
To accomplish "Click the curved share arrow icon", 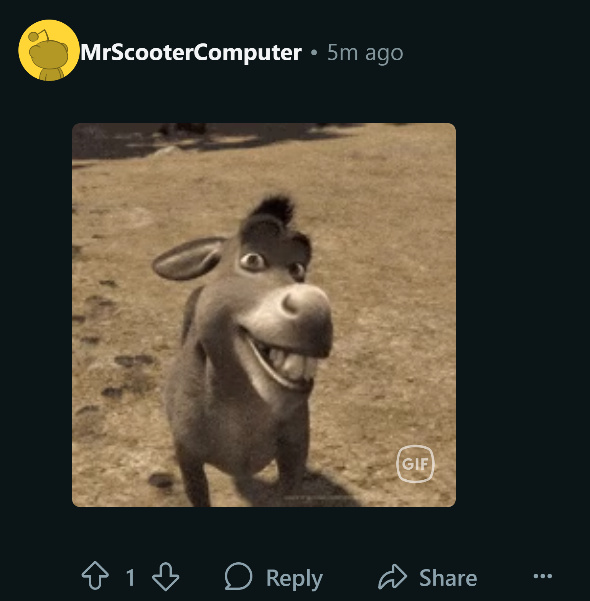I will (392, 576).
